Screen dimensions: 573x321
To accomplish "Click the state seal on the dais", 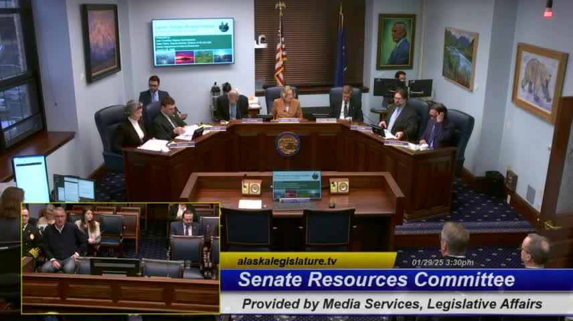I will pos(288,144).
